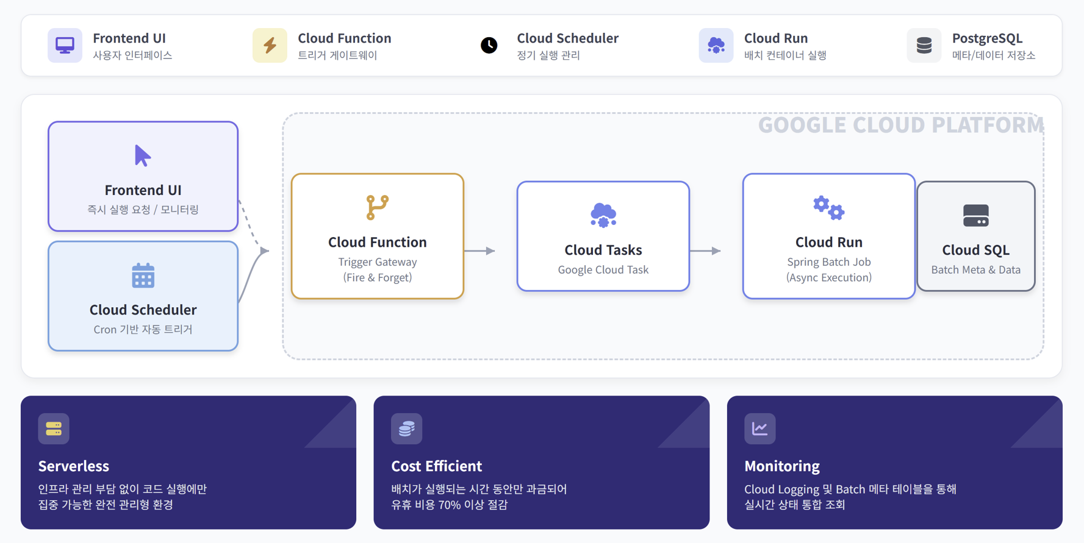The image size is (1084, 543).
Task: Click the legend text 'Cloud Scheduler'
Action: click(567, 38)
